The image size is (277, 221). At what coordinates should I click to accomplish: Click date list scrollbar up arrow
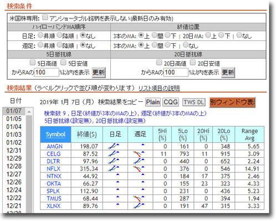click(29, 112)
